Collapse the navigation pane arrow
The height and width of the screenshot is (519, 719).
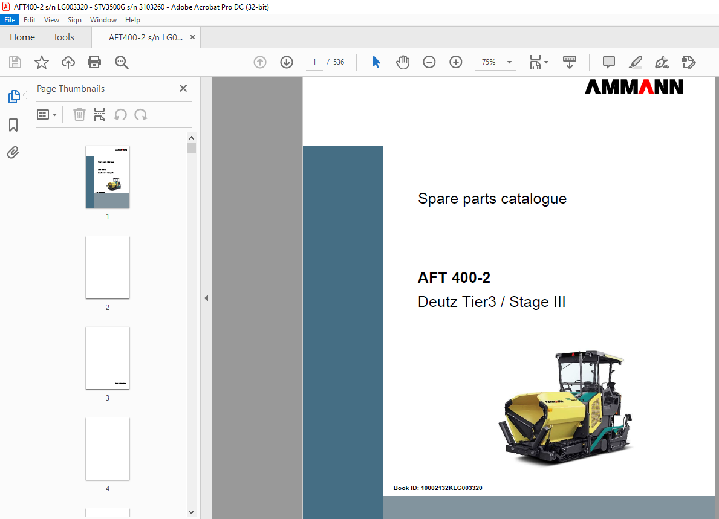pos(206,298)
